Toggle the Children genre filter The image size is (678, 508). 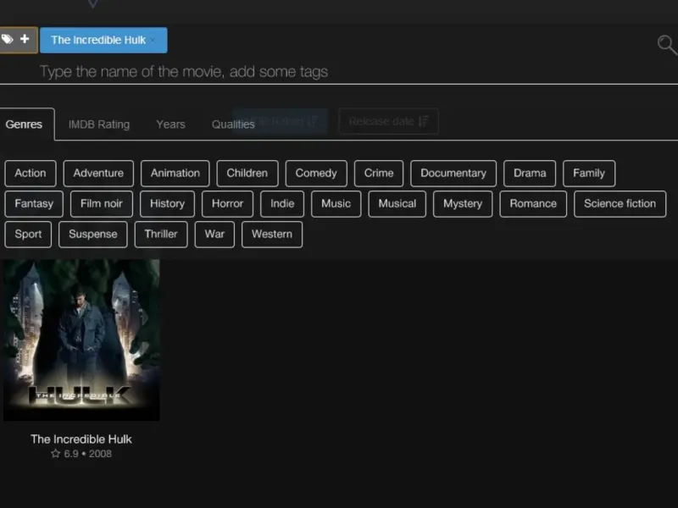247,174
